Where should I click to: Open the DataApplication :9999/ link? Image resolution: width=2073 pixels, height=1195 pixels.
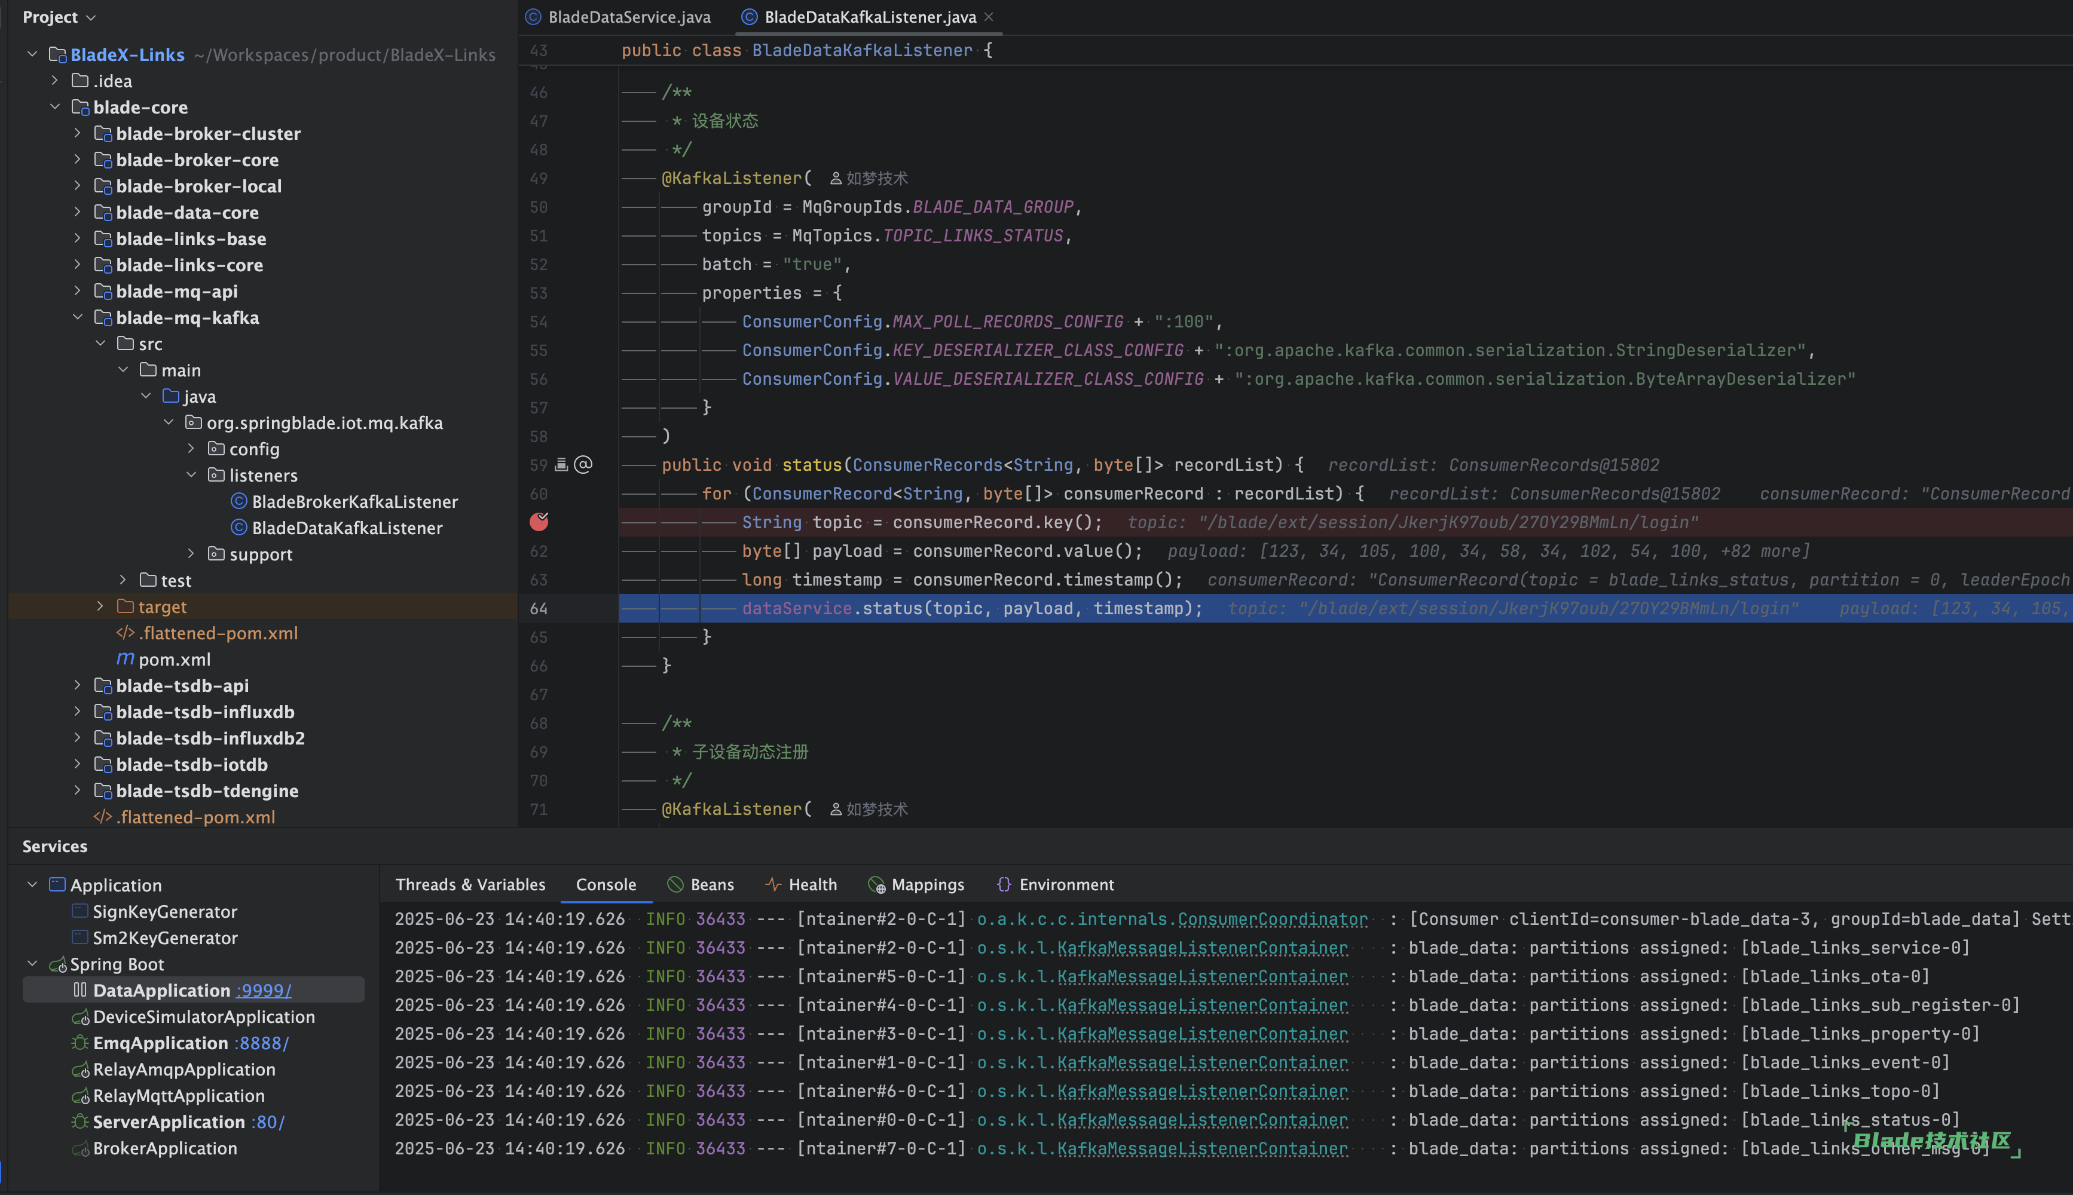click(264, 991)
